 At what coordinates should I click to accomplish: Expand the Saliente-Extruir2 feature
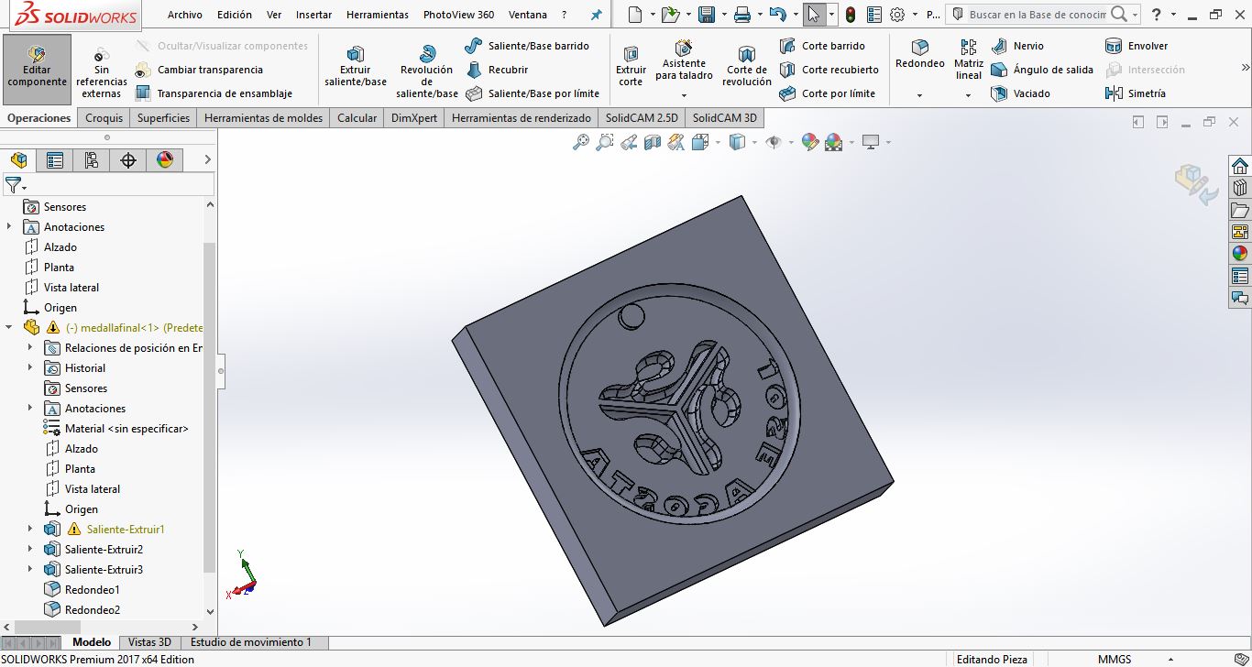(x=30, y=549)
